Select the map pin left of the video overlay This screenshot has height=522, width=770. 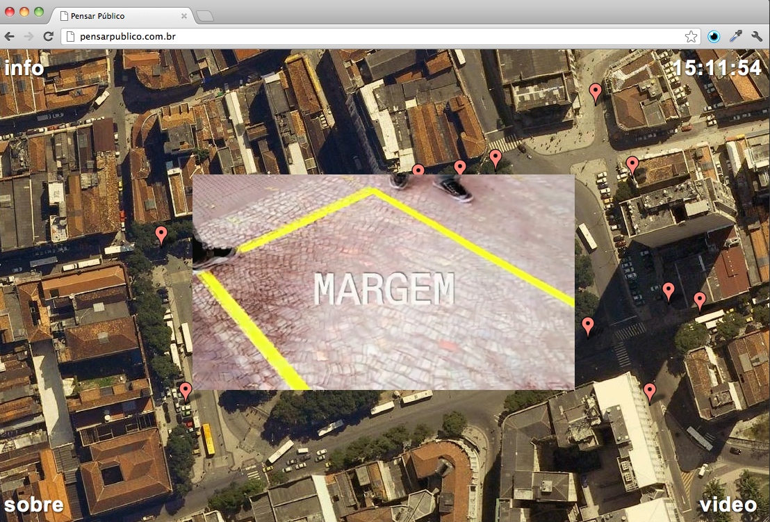coord(161,235)
